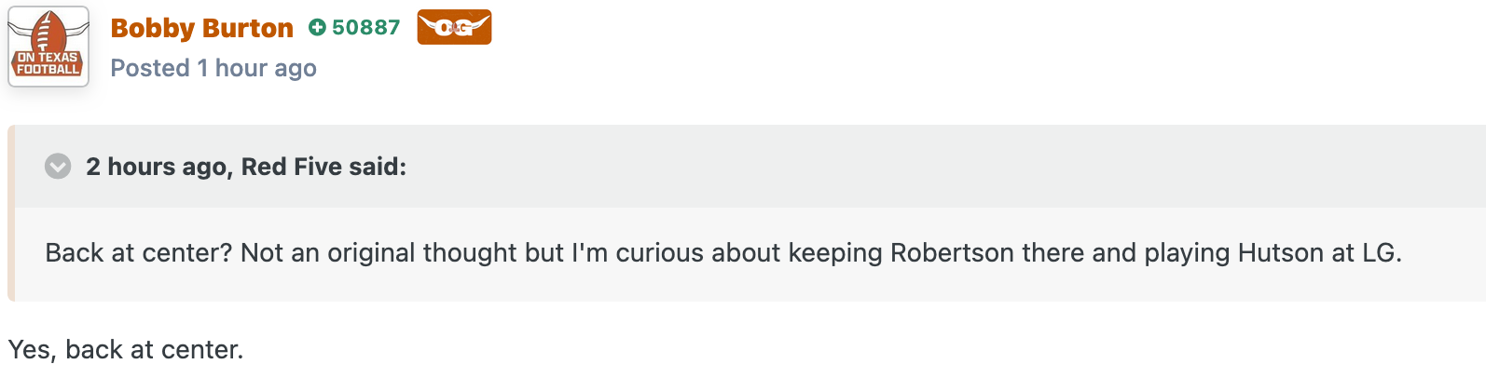Viewport: 1486px width, 391px height.
Task: Click the quoted text about Robertson and Hutson
Action: [x=723, y=253]
